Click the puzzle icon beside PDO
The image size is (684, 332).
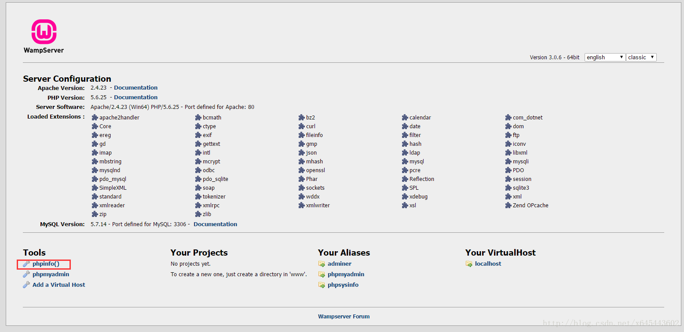(508, 170)
